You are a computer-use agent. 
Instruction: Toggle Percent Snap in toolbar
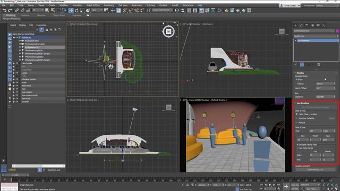click(x=137, y=11)
